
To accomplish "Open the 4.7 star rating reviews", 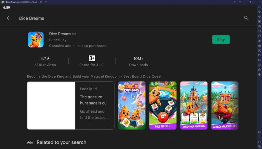I will click(x=45, y=59).
